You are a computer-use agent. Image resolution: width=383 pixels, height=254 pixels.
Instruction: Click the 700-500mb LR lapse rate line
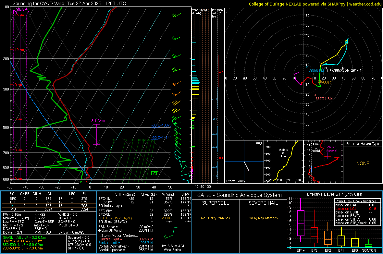[23, 248]
